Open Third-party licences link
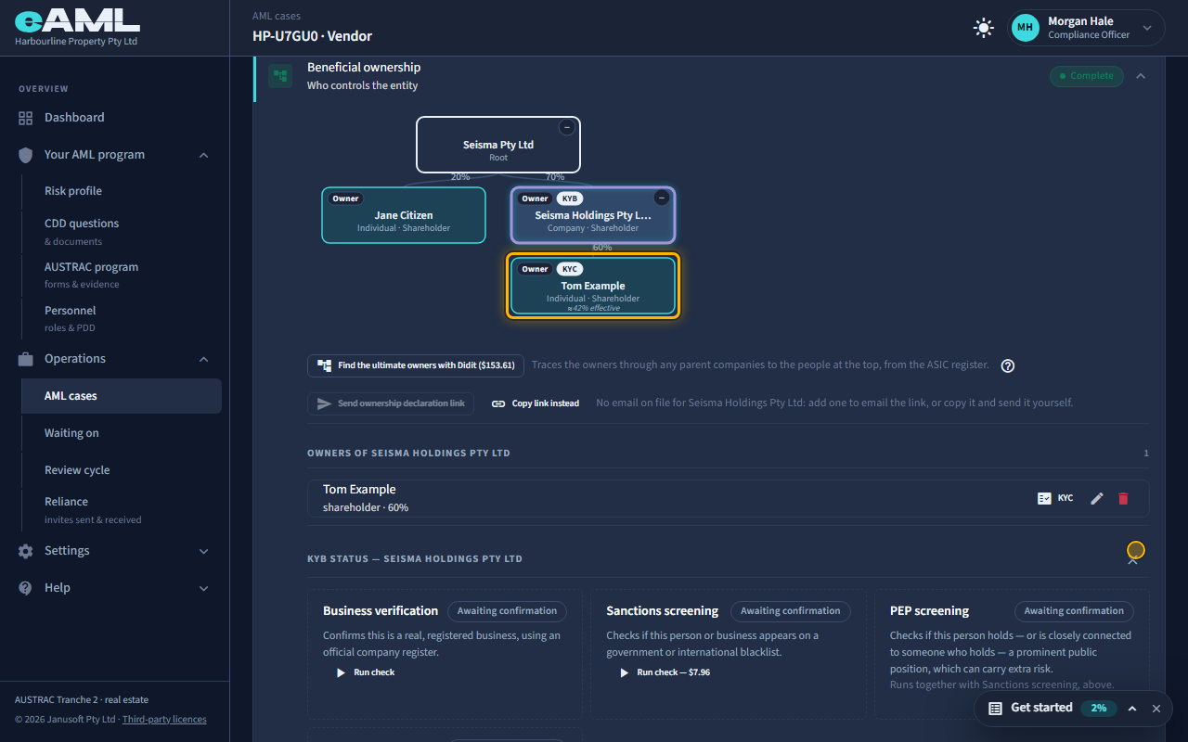 click(164, 720)
